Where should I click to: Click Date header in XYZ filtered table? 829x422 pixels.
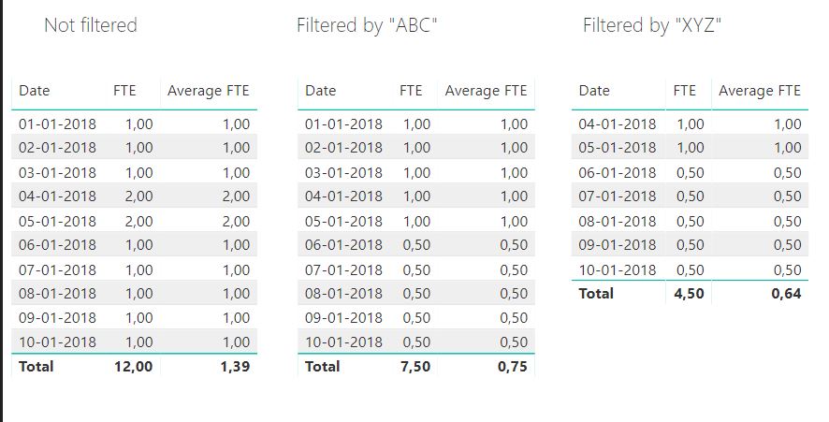[x=594, y=91]
